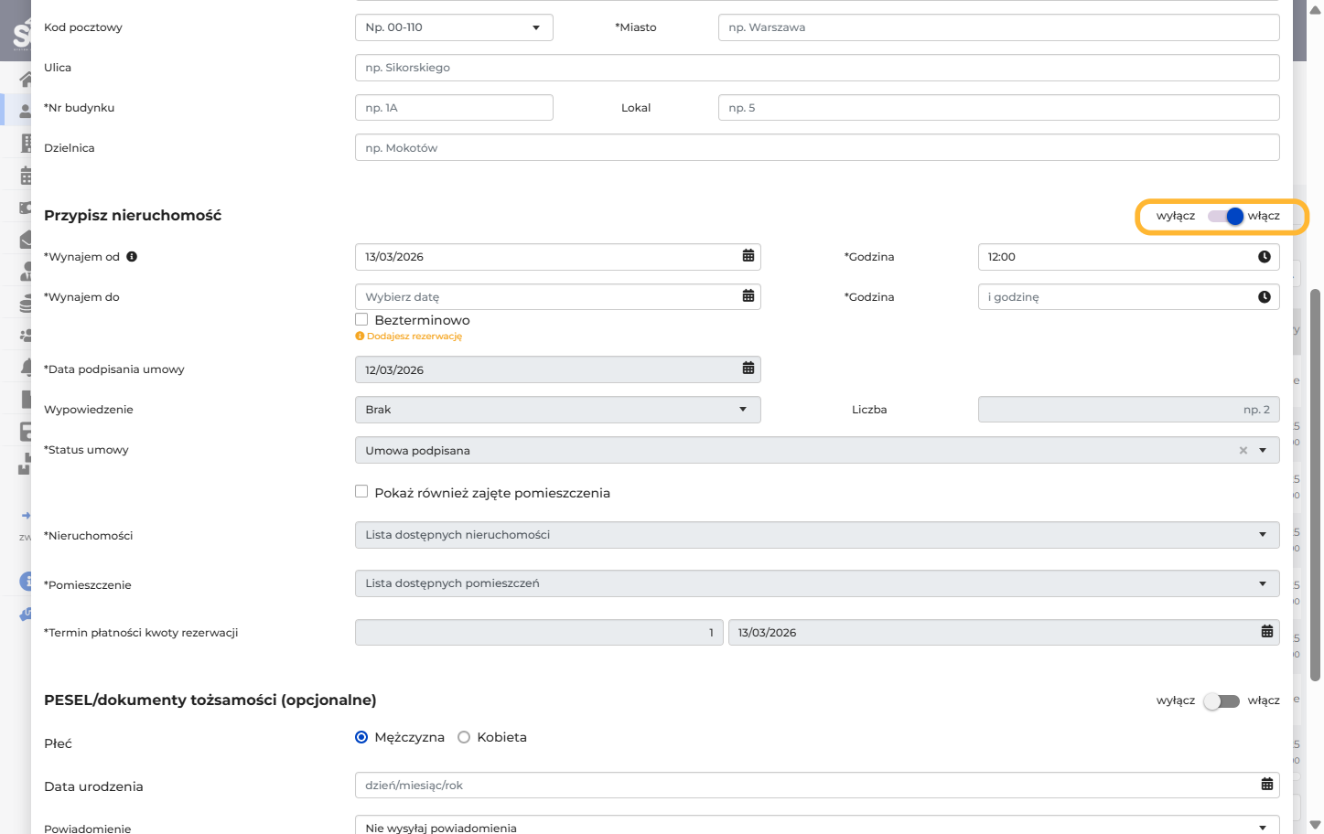Click into the Dzielnica input field

pos(817,148)
